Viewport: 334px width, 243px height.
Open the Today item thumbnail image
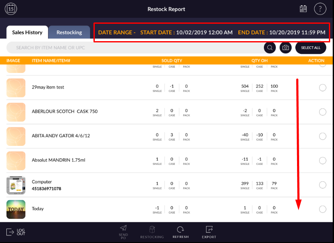16,209
